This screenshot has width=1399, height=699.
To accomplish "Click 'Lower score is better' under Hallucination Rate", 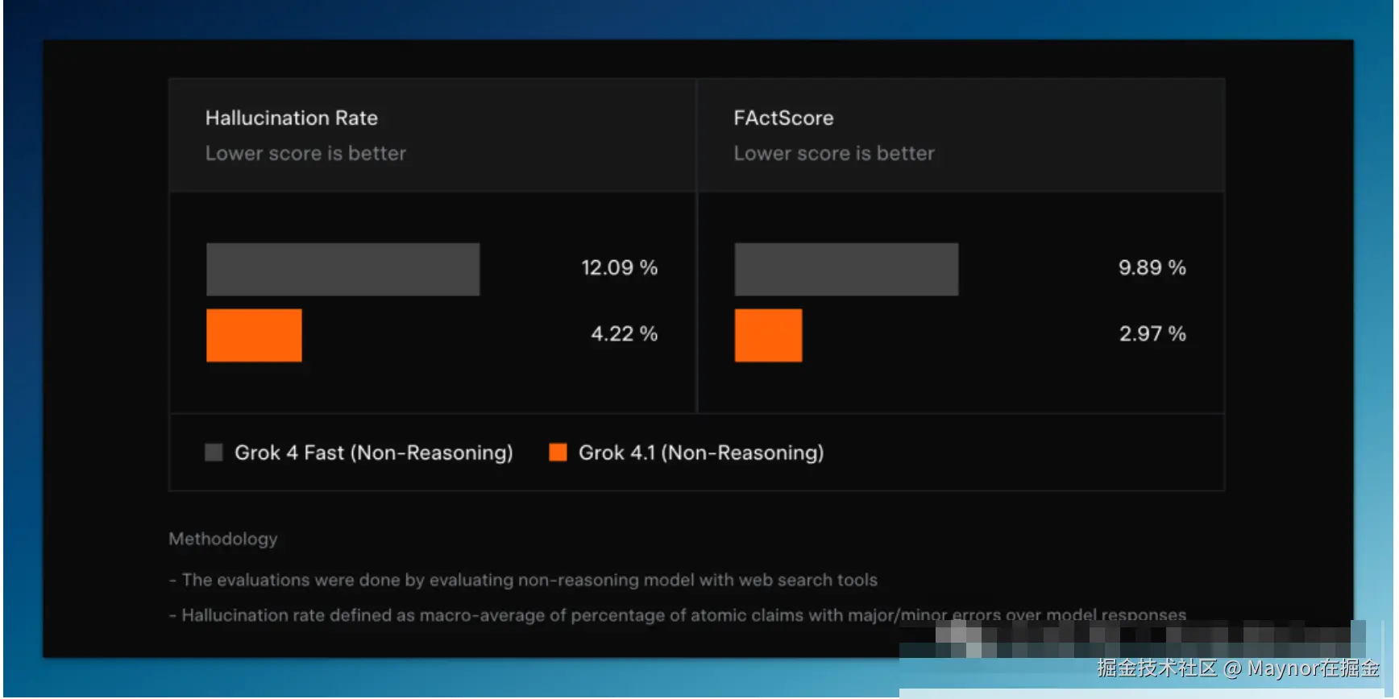I will point(305,154).
